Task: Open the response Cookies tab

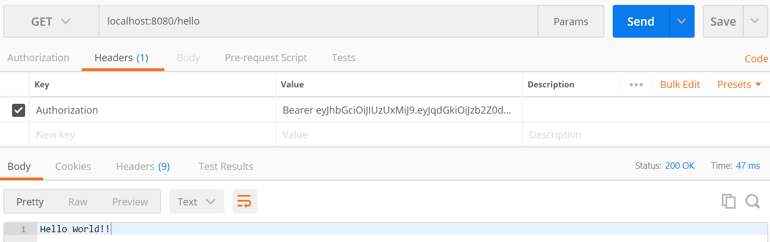Action: (x=73, y=167)
